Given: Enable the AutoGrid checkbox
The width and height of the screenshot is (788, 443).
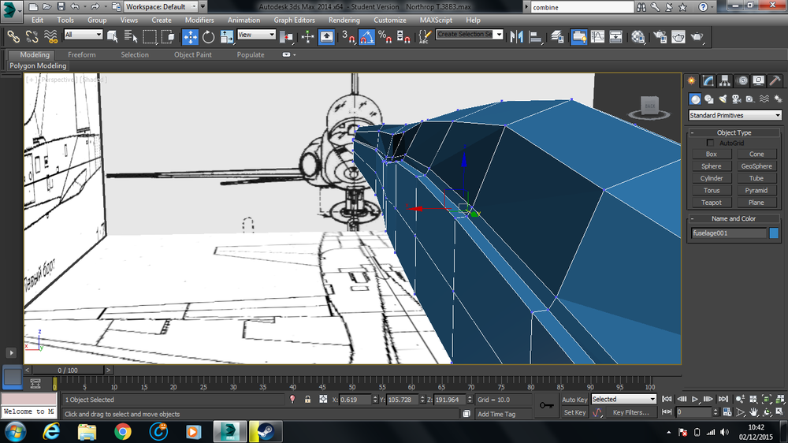Looking at the screenshot, I should coord(710,143).
